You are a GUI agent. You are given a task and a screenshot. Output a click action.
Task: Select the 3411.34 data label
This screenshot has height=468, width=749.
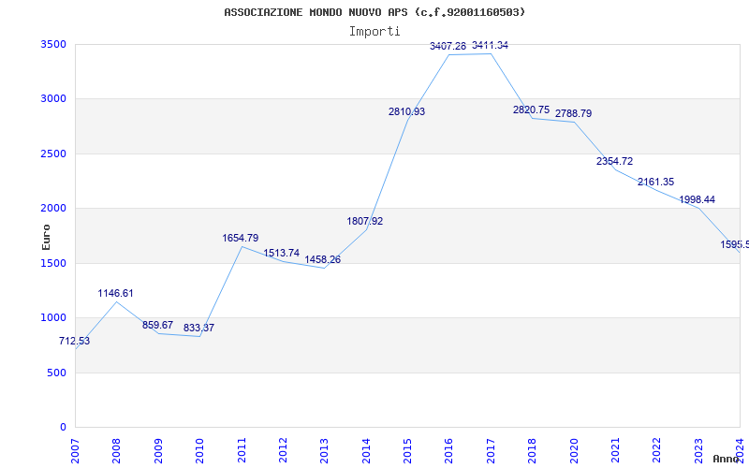click(x=490, y=45)
